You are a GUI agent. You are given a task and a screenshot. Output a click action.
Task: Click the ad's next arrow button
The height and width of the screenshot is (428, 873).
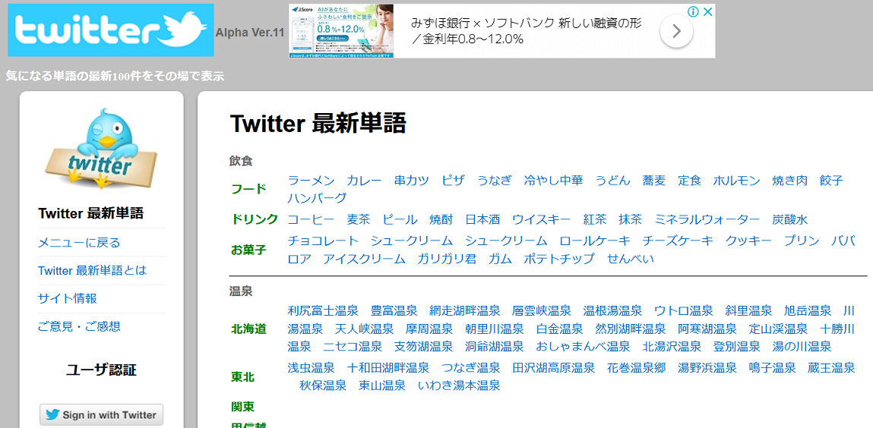click(676, 32)
